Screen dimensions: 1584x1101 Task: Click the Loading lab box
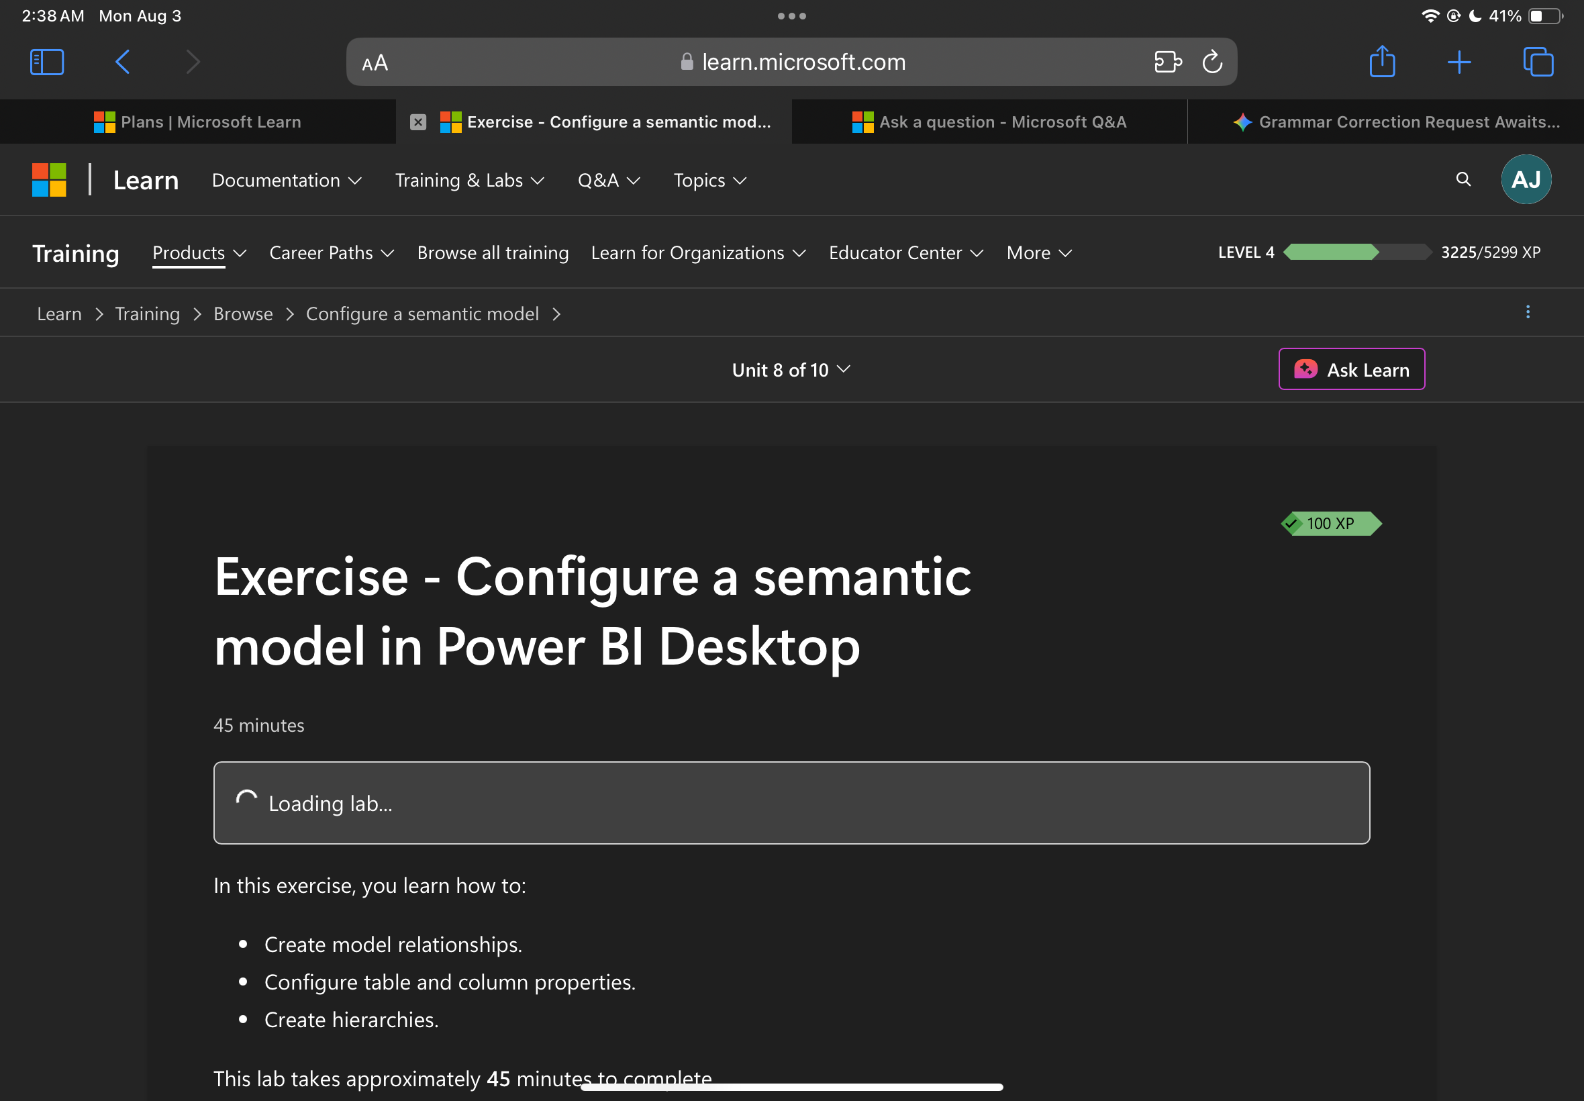click(791, 803)
